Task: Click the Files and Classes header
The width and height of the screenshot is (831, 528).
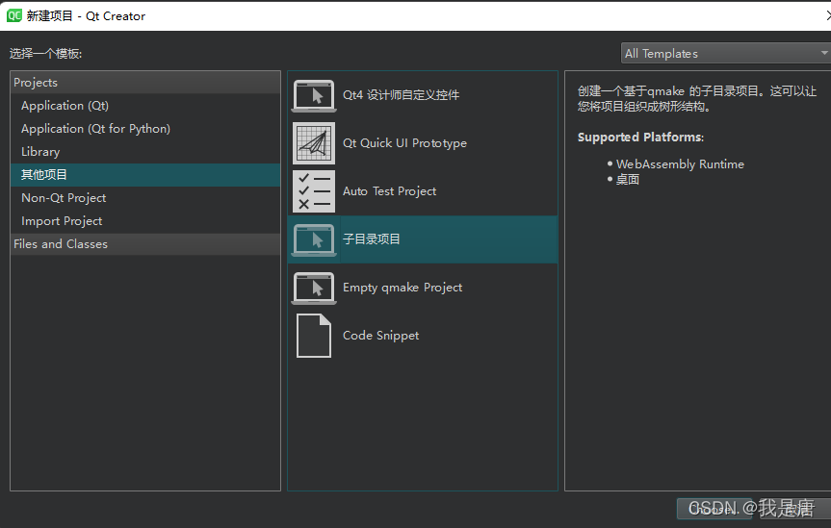Action: pos(145,244)
